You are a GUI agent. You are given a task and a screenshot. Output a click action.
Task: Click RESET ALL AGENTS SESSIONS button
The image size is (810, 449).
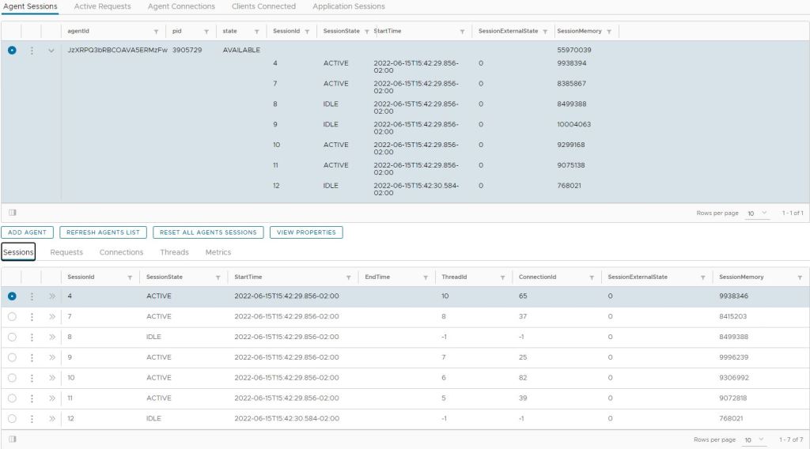tap(208, 232)
